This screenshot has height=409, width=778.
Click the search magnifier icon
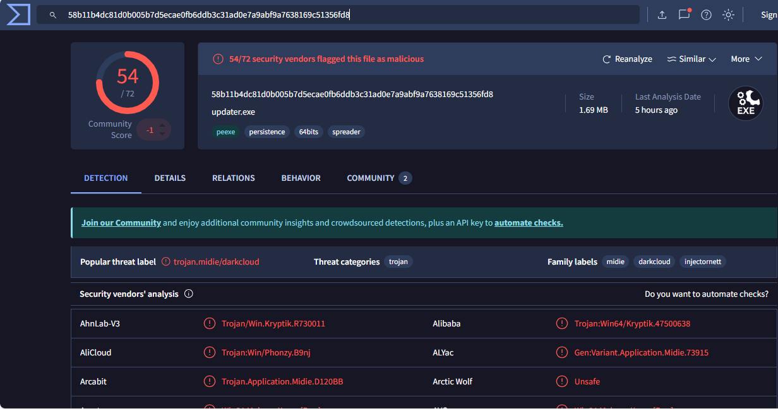click(53, 15)
